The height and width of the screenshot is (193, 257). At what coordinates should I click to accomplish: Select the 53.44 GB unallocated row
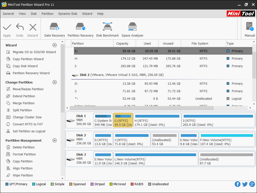click(x=163, y=99)
